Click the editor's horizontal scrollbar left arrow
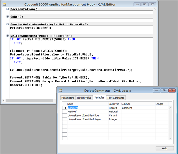Image resolution: width=178 pixels, height=154 pixels. coord(4,101)
